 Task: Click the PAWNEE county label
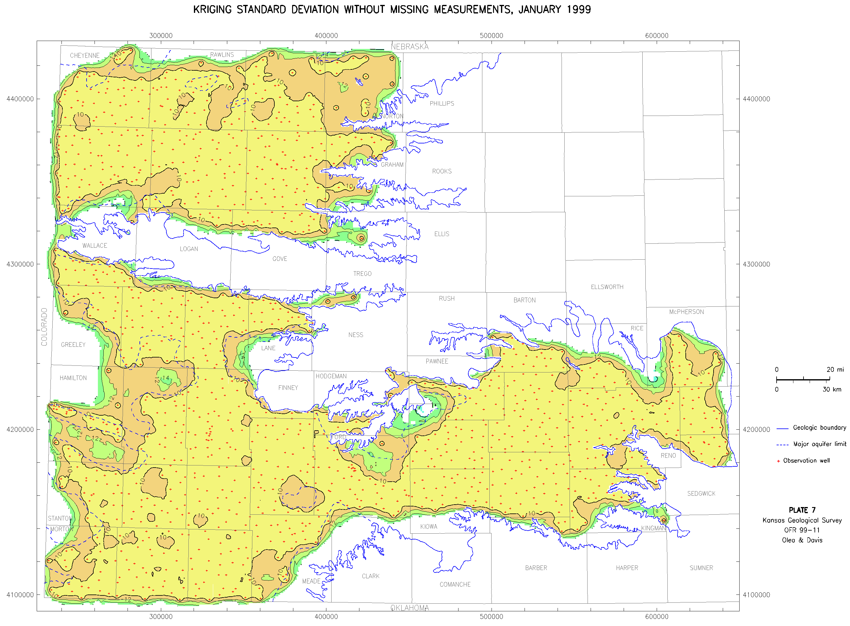point(437,361)
